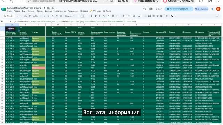
Task: Open the API-ключ menu
Action: tap(95, 11)
